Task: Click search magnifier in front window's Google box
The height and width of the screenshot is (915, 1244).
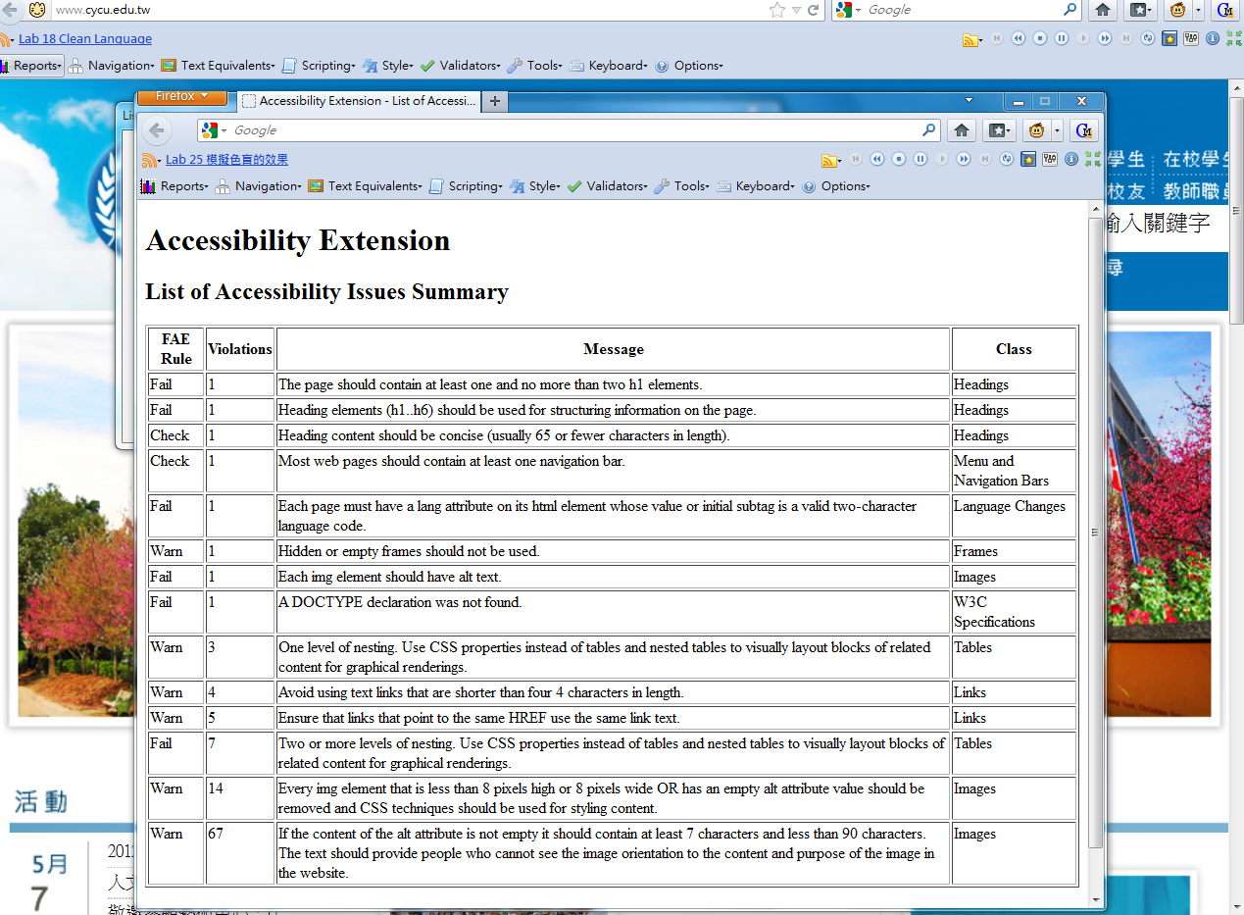Action: [928, 130]
